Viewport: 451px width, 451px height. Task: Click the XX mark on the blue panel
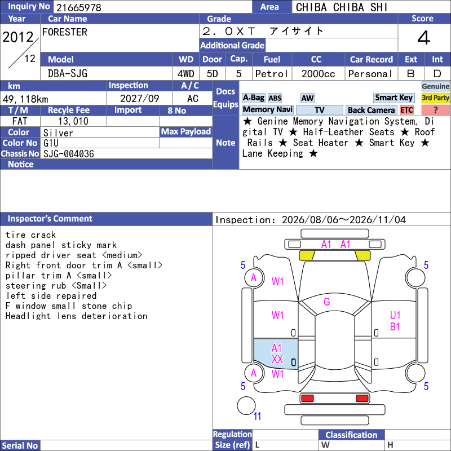point(277,360)
